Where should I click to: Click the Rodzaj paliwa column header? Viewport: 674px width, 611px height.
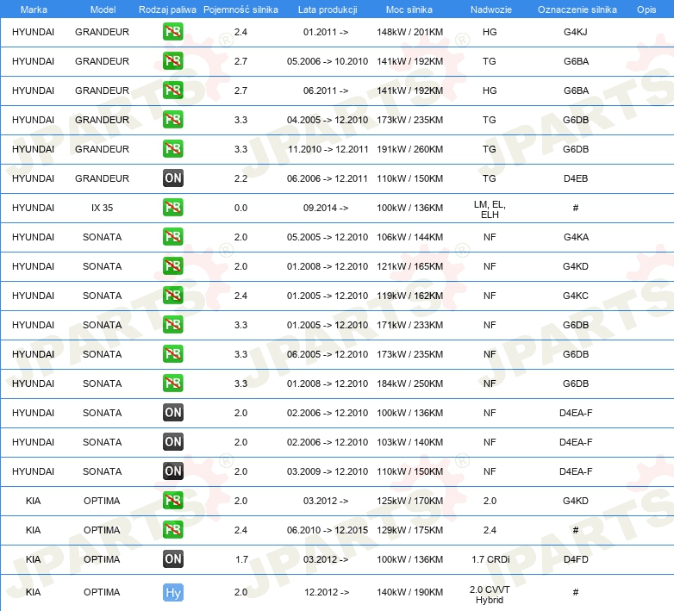[x=167, y=9]
